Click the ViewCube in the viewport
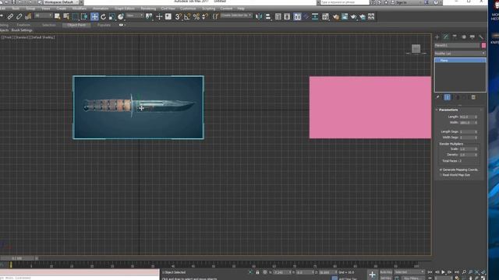The width and height of the screenshot is (499, 280). click(416, 49)
